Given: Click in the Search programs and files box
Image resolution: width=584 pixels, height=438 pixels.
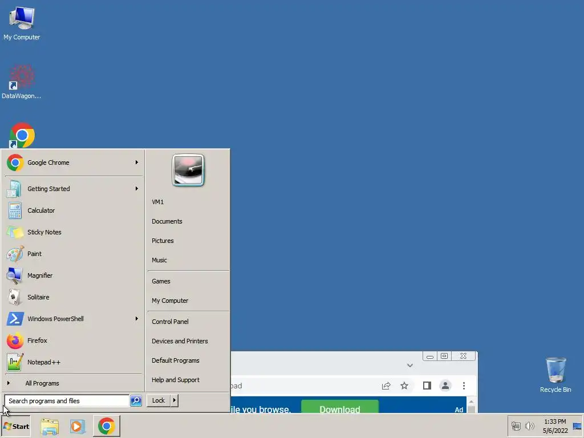Looking at the screenshot, I should (67, 401).
